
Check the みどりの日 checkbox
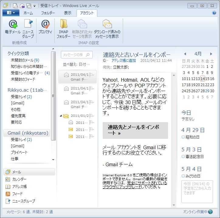pos(183,176)
